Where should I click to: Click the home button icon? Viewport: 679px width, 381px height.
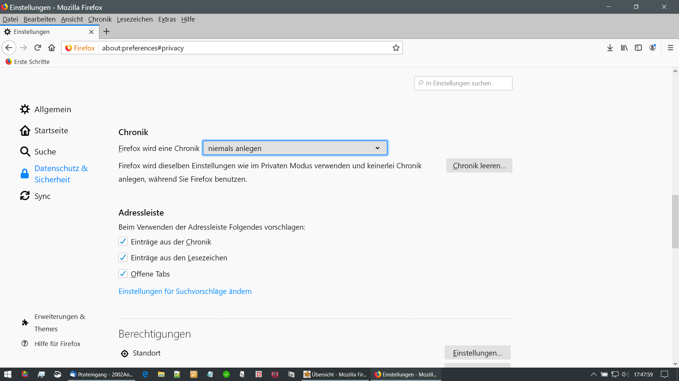pos(52,48)
